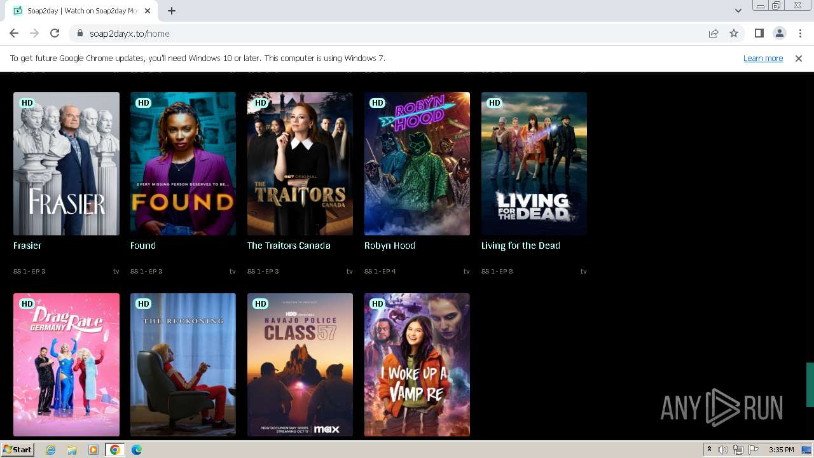Go back to the previous page
This screenshot has height=458, width=814.
tap(14, 34)
